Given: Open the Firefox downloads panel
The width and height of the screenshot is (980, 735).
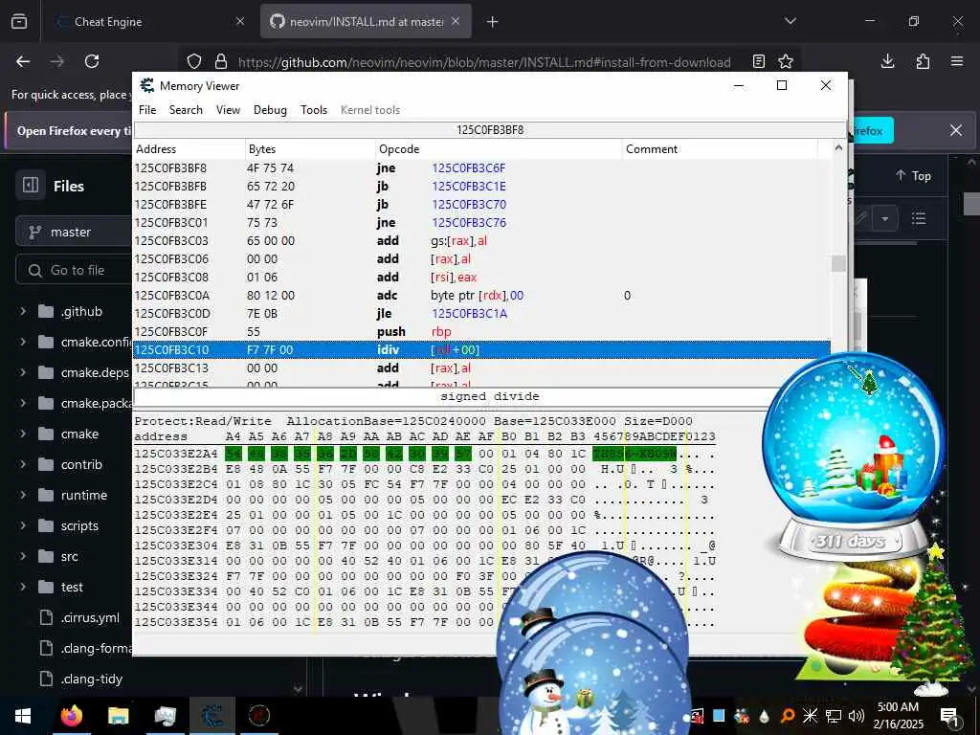Looking at the screenshot, I should click(887, 61).
